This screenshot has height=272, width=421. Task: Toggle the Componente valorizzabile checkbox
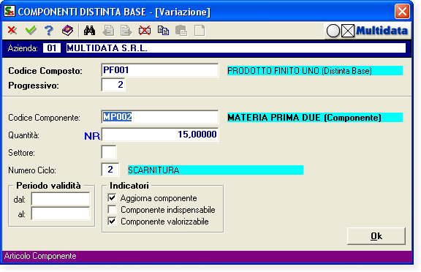point(112,222)
